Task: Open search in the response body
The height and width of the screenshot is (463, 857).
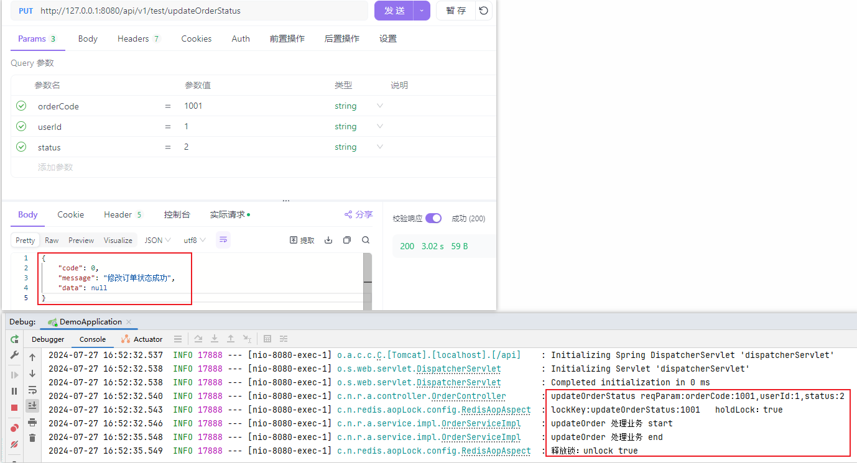Action: click(366, 240)
